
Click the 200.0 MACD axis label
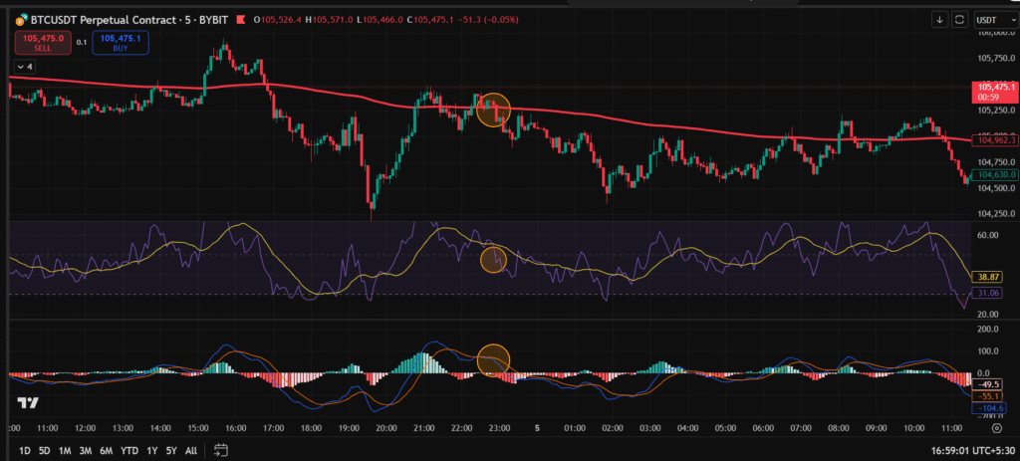[987, 330]
